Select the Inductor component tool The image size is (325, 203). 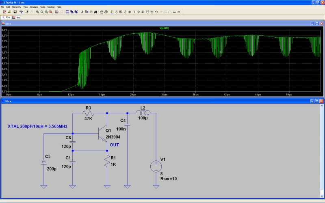tap(134, 12)
